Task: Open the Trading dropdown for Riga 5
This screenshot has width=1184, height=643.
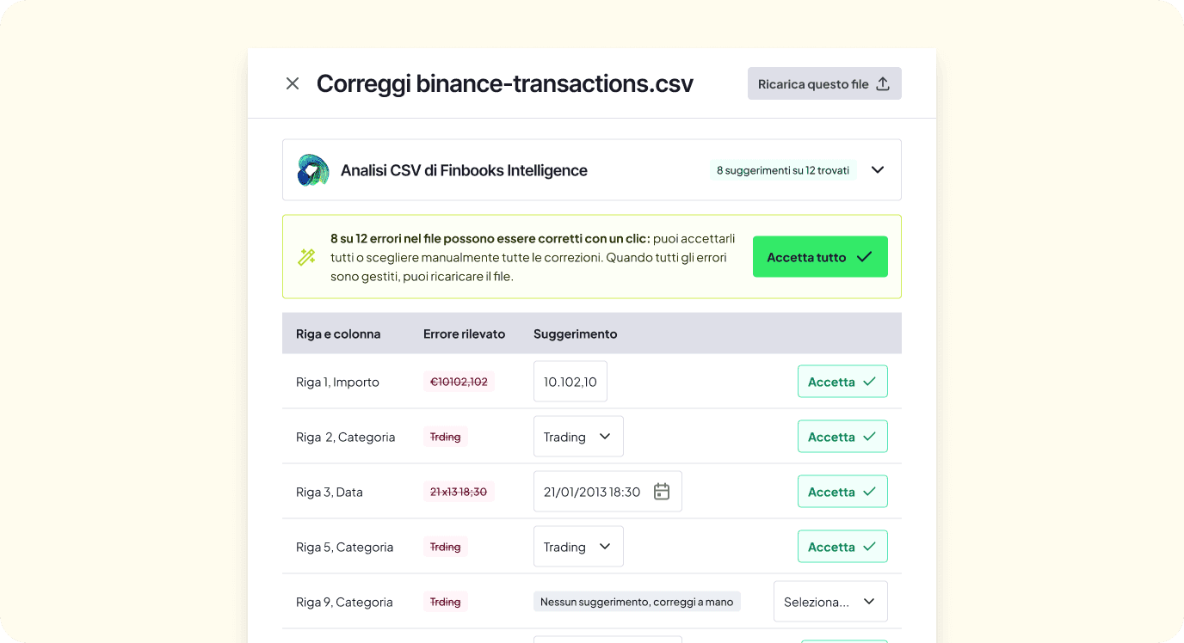Action: [578, 547]
